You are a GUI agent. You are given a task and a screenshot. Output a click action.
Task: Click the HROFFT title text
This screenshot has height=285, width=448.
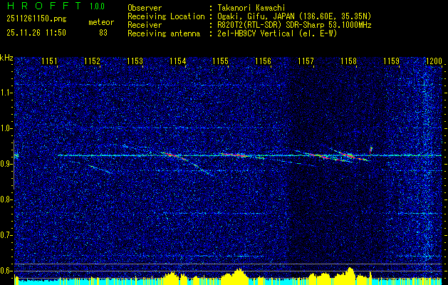[x=44, y=6]
